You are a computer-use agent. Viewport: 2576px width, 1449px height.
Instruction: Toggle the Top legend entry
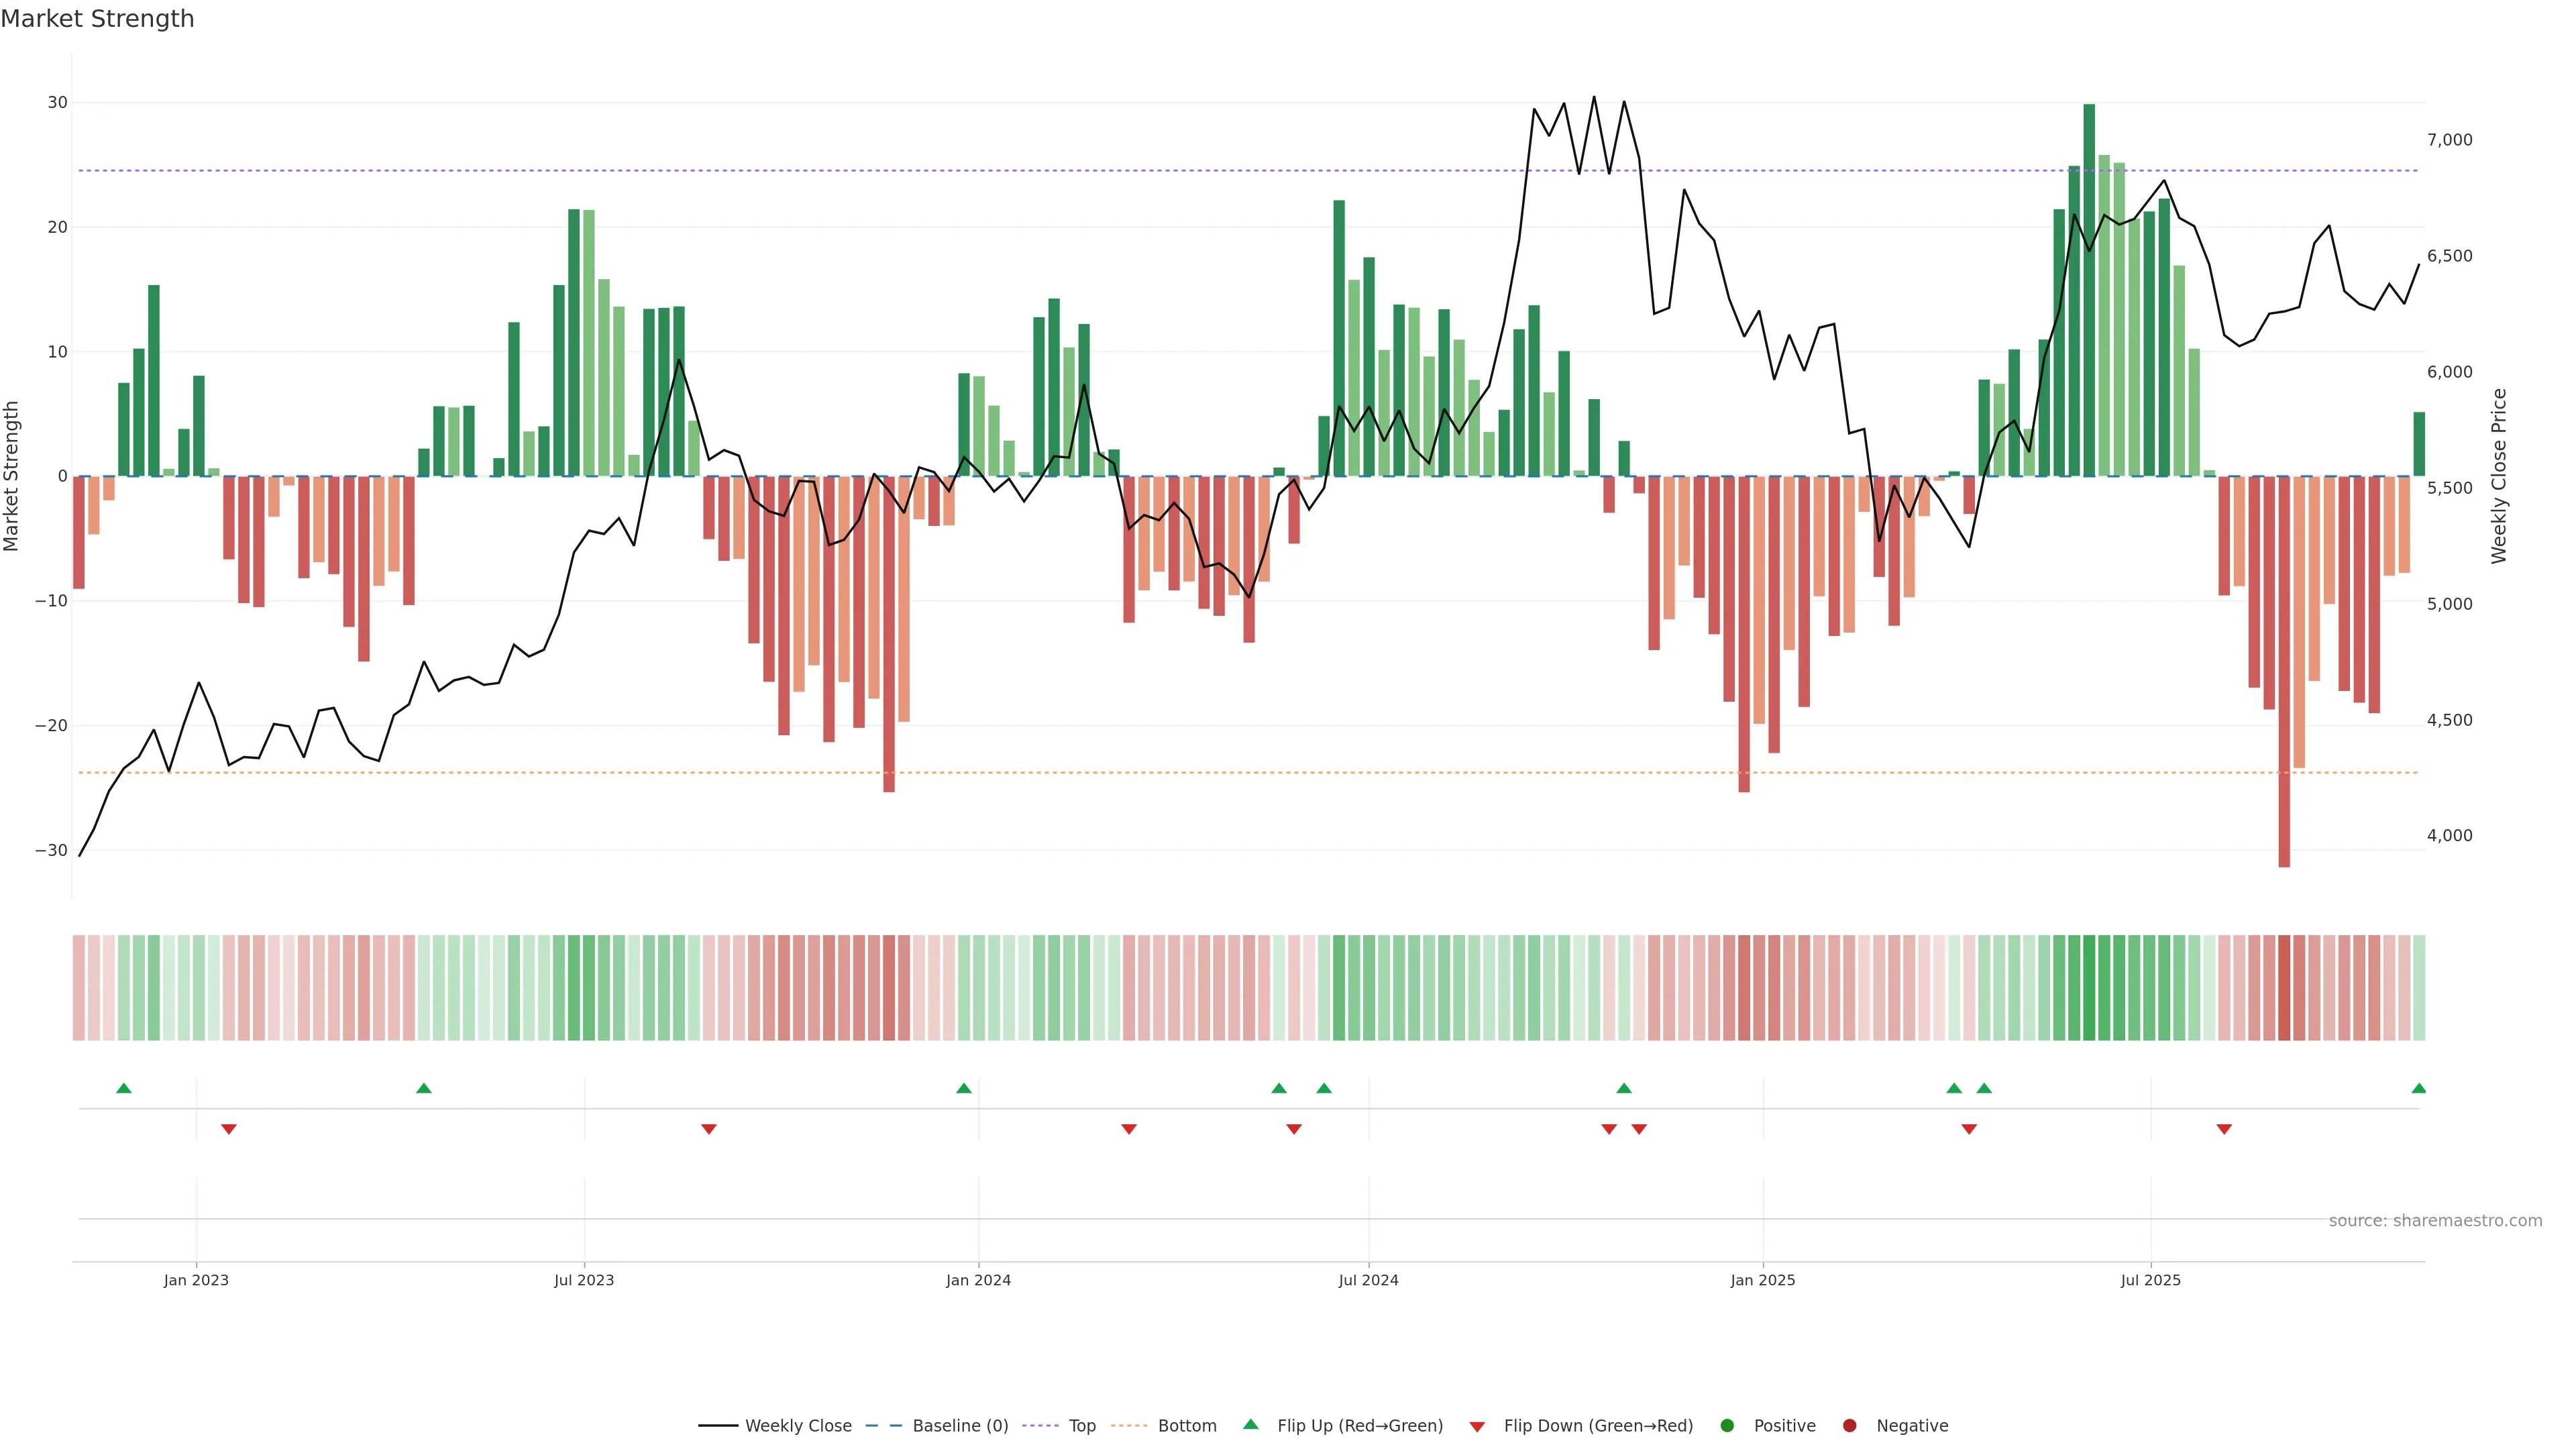pyautogui.click(x=1081, y=1425)
